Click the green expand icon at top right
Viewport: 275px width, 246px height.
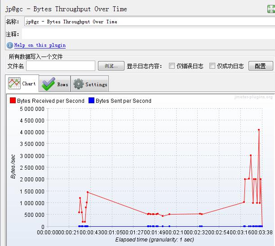270,9
